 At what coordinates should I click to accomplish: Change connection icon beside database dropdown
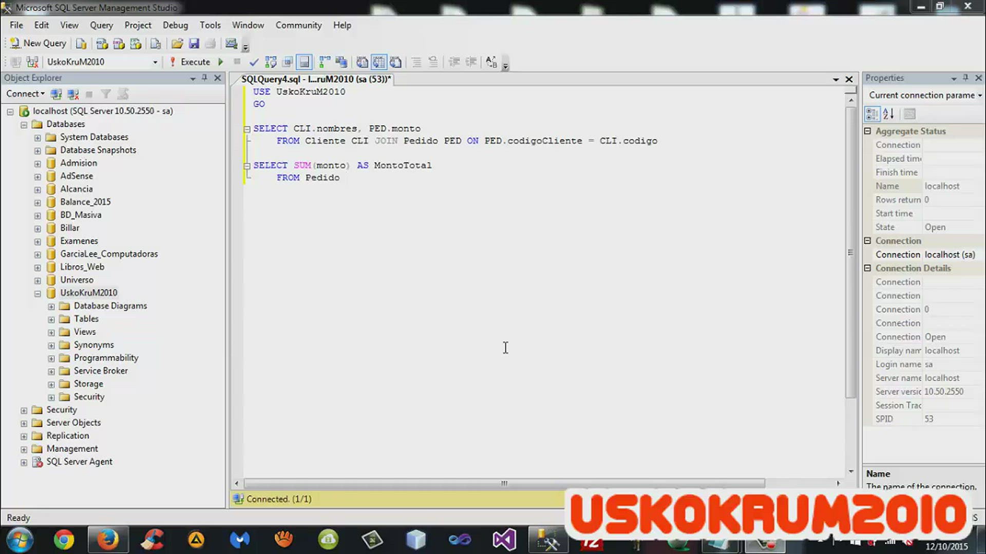32,62
